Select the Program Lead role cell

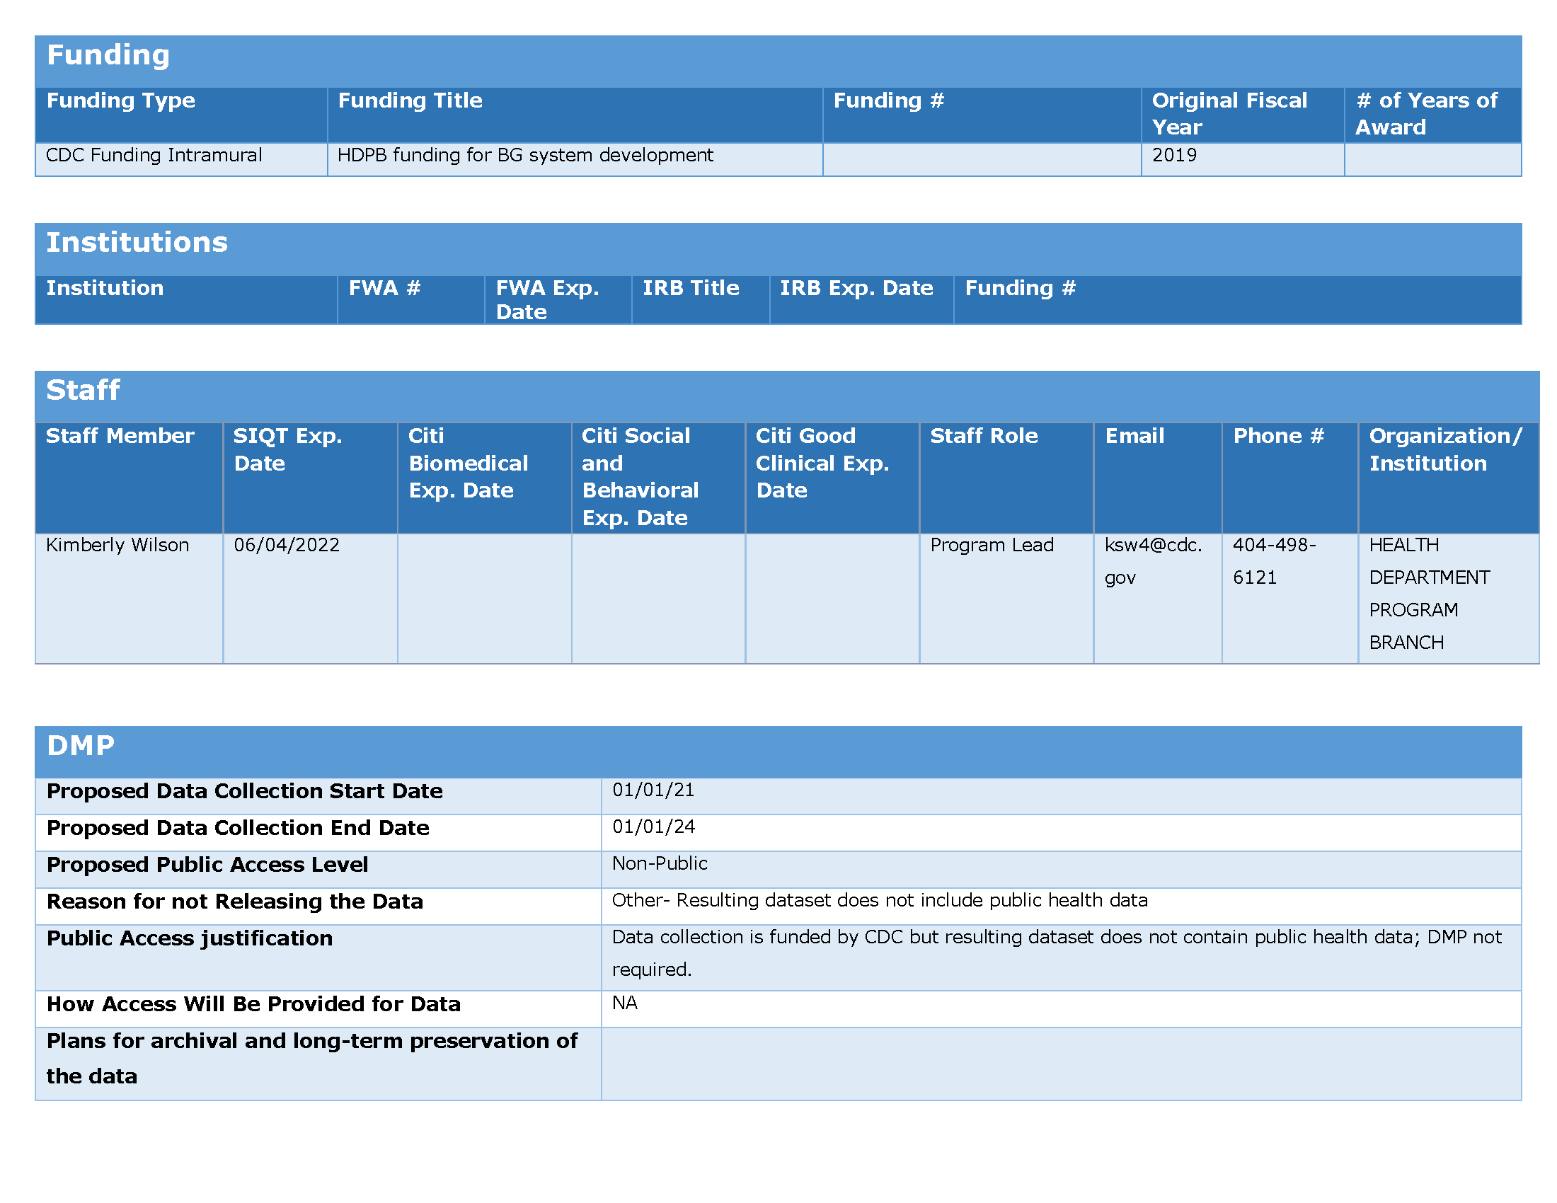tap(992, 545)
